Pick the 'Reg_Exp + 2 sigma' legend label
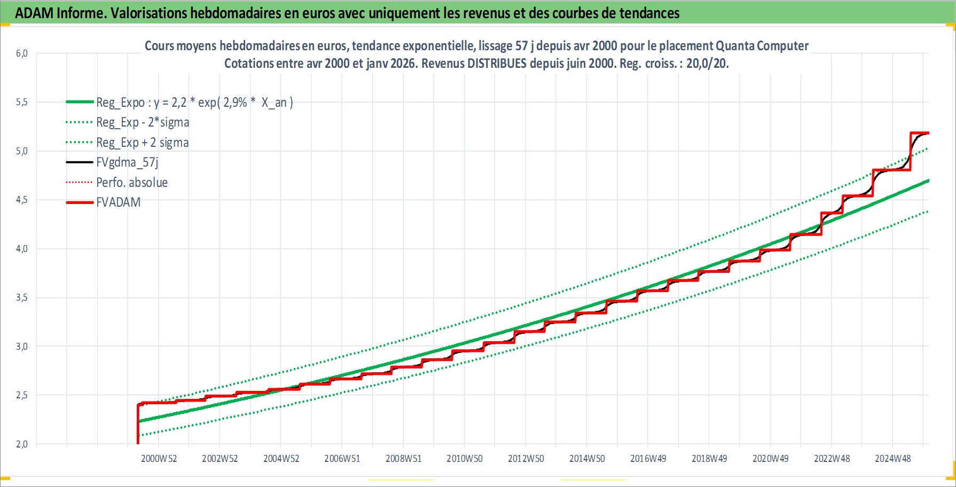Image resolution: width=956 pixels, height=487 pixels. (143, 143)
